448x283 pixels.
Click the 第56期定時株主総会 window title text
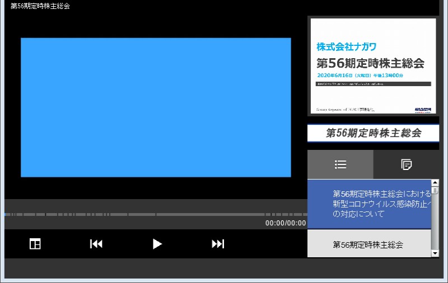[x=40, y=6]
